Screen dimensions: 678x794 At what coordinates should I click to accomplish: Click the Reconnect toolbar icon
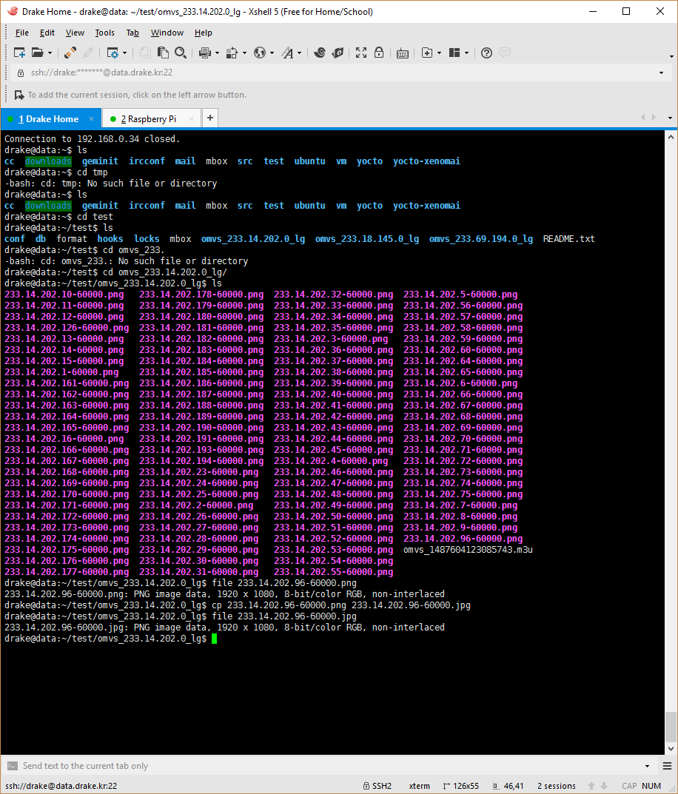(x=70, y=53)
